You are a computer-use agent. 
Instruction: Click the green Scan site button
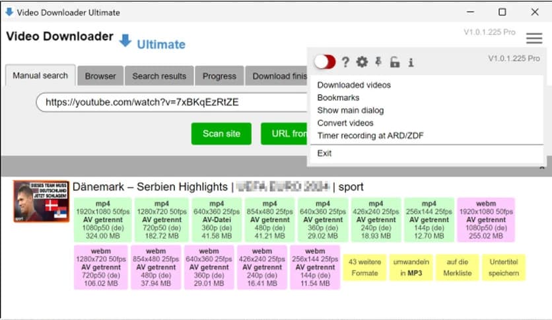click(221, 134)
